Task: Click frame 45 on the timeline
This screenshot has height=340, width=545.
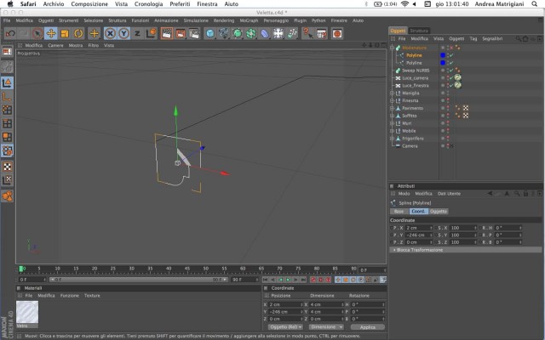Action: point(187,269)
